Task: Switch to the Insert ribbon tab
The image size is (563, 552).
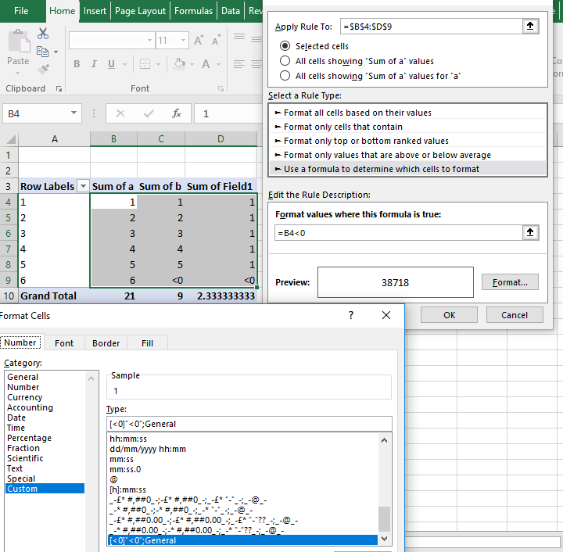Action: (95, 11)
